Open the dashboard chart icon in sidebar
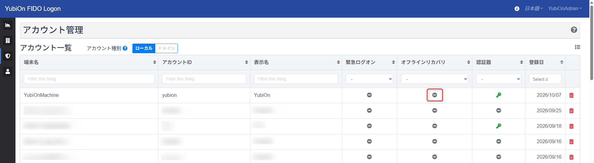 [x=8, y=25]
